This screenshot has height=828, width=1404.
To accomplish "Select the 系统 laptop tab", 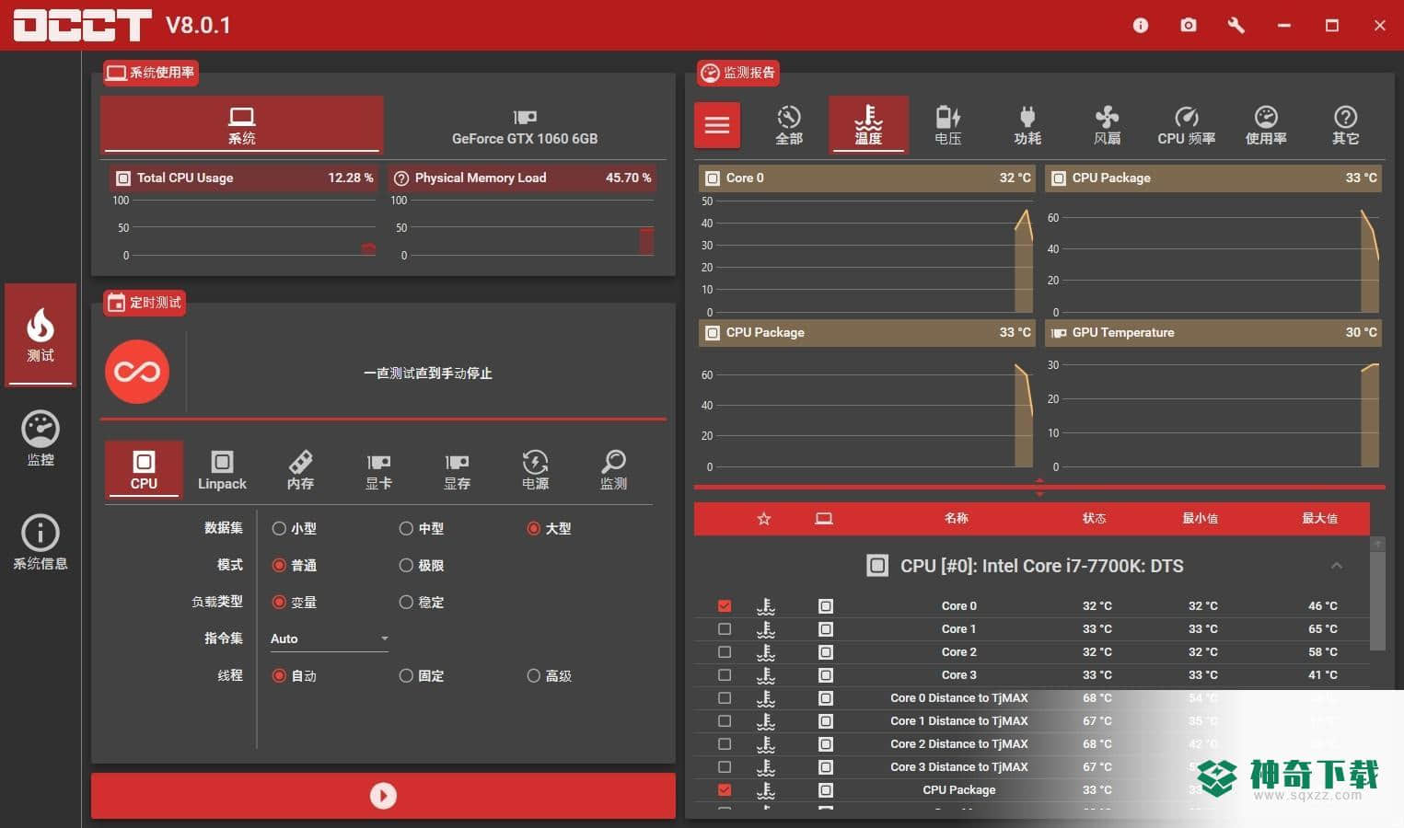I will click(x=242, y=124).
